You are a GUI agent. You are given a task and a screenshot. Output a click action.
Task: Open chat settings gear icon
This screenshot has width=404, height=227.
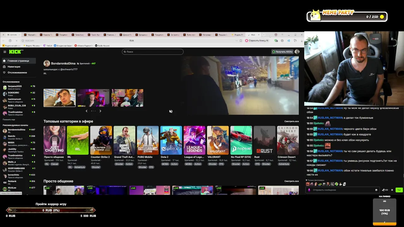pyautogui.click(x=392, y=190)
